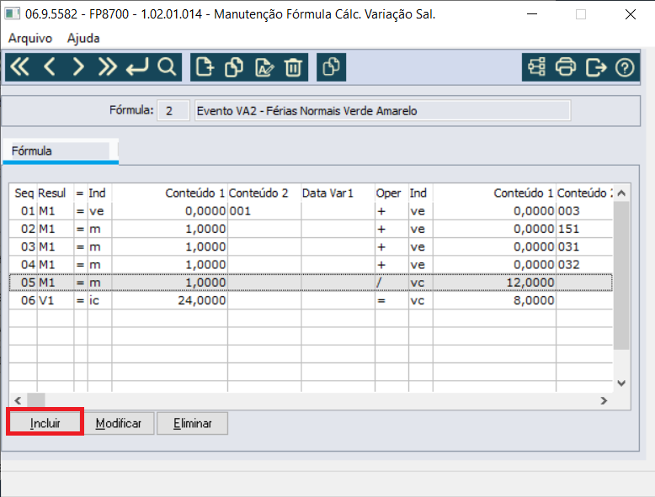Click cell 001 in Conteúdo 2
Image resolution: width=655 pixels, height=497 pixels.
click(264, 211)
